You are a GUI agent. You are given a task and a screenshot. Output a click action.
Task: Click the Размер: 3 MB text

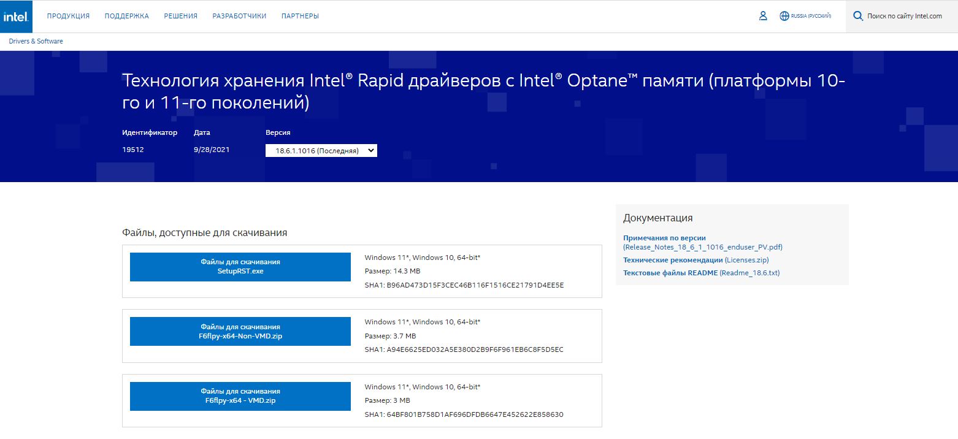[x=387, y=400]
